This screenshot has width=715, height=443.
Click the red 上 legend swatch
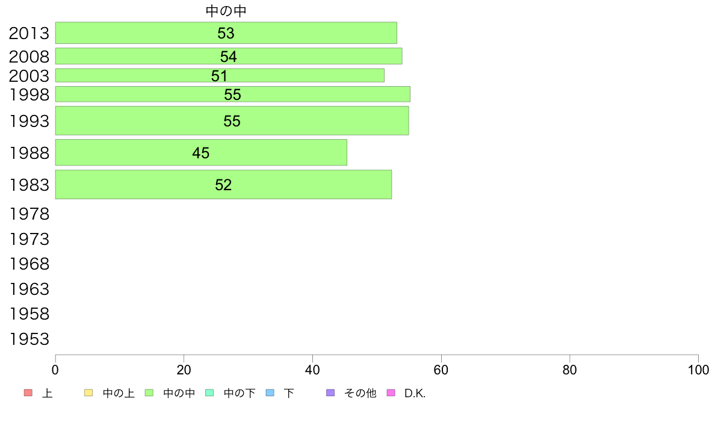pos(28,393)
